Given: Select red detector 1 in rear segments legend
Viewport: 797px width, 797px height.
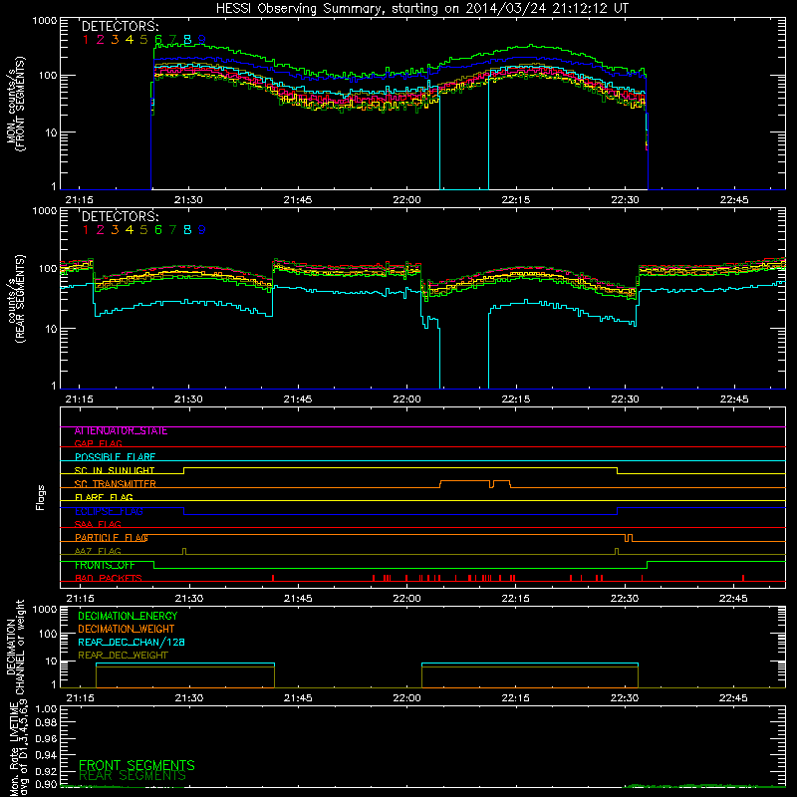Looking at the screenshot, I should pos(86,230).
